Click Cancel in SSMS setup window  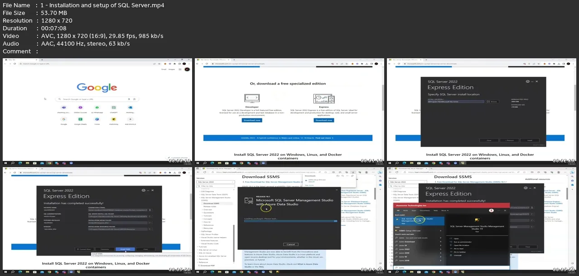tap(291, 244)
